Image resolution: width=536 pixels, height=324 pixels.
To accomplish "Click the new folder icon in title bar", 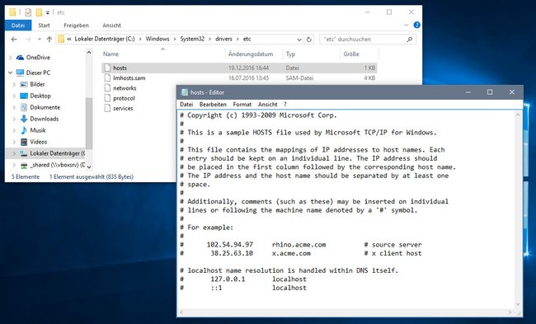I will pos(39,12).
